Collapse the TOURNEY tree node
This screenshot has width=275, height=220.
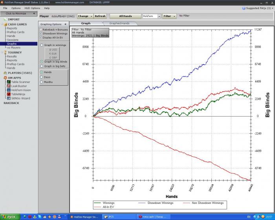(2, 52)
